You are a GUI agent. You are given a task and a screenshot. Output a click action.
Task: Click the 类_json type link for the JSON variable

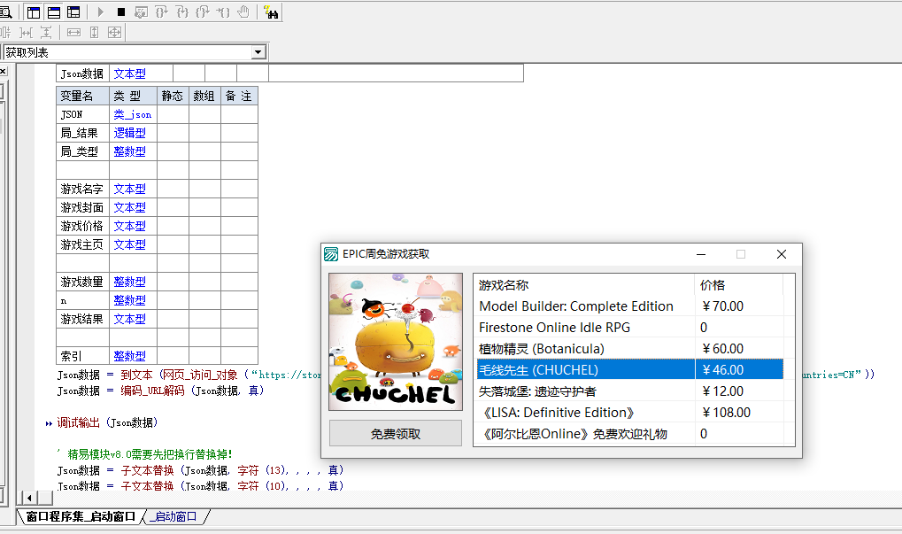[x=133, y=114]
